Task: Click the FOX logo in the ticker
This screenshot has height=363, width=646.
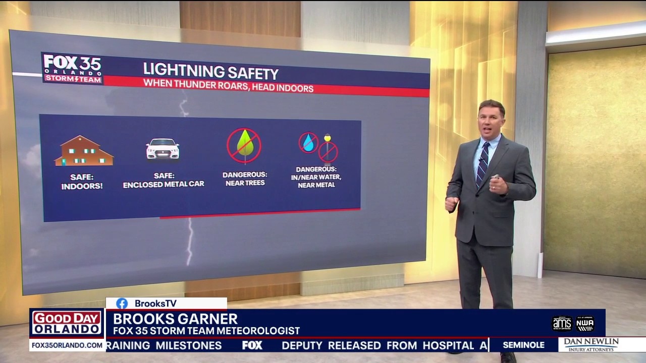Action: pos(252,345)
